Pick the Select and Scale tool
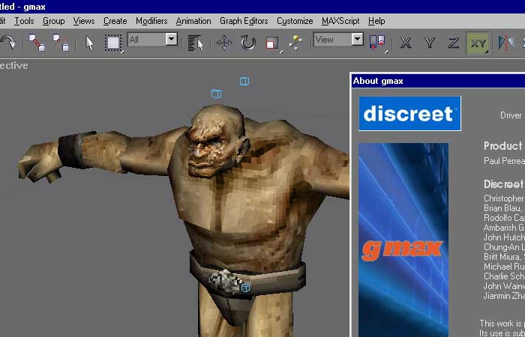 point(272,43)
